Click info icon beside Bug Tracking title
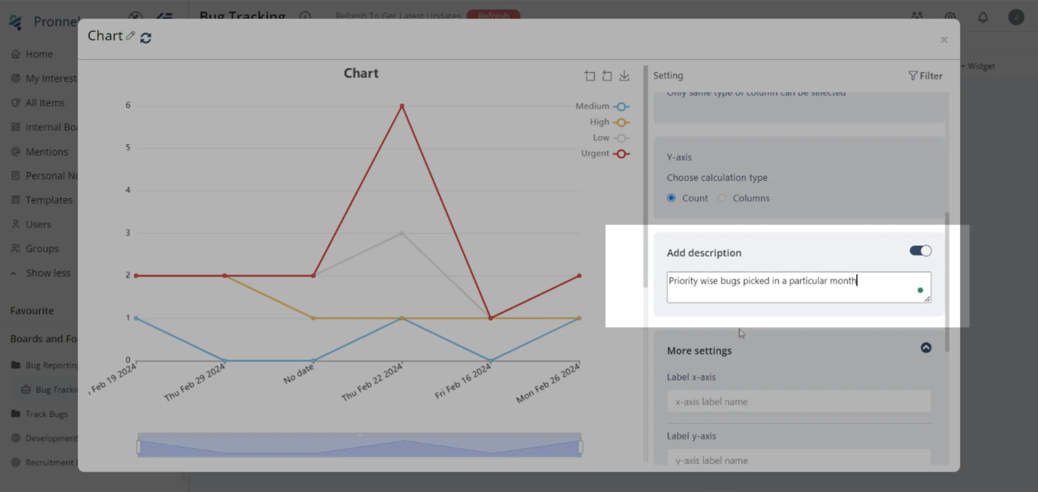The height and width of the screenshot is (492, 1038). [305, 16]
